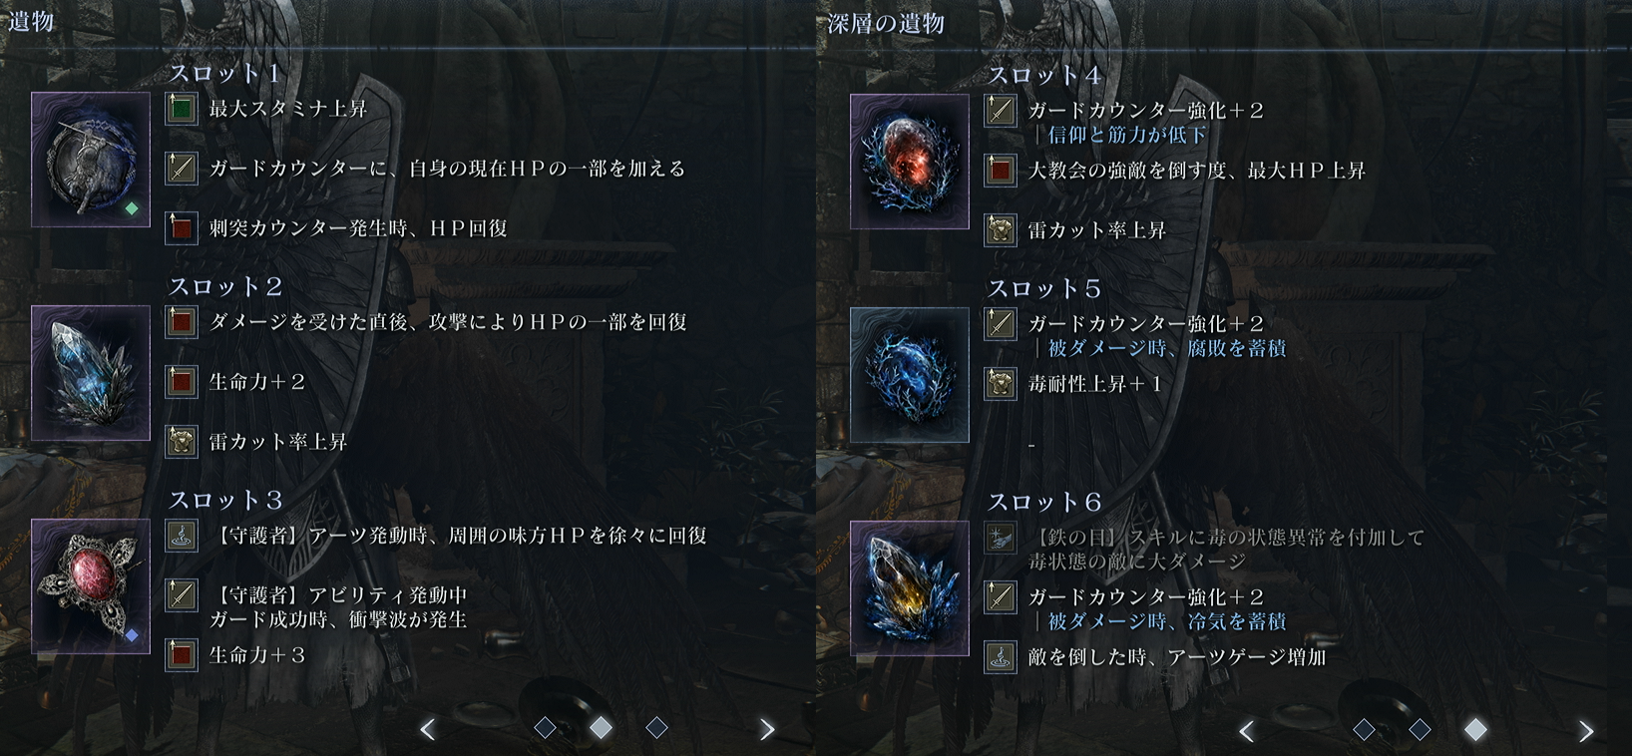Click the red icon beside 生命力+3
Screen dimensions: 1632x756
coord(182,655)
